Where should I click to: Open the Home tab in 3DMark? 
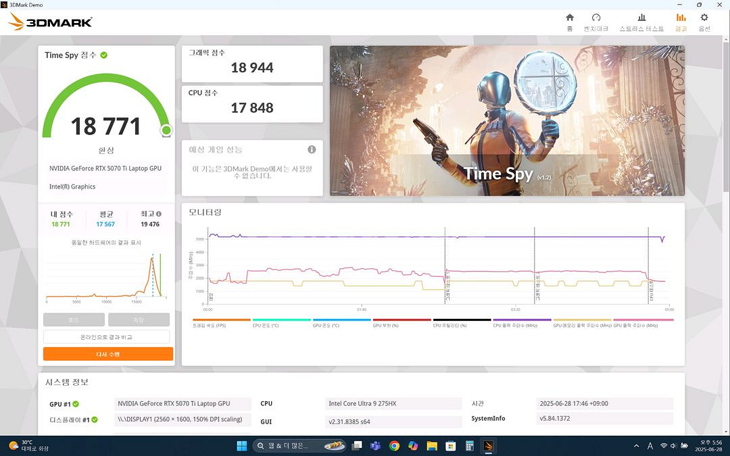point(569,22)
